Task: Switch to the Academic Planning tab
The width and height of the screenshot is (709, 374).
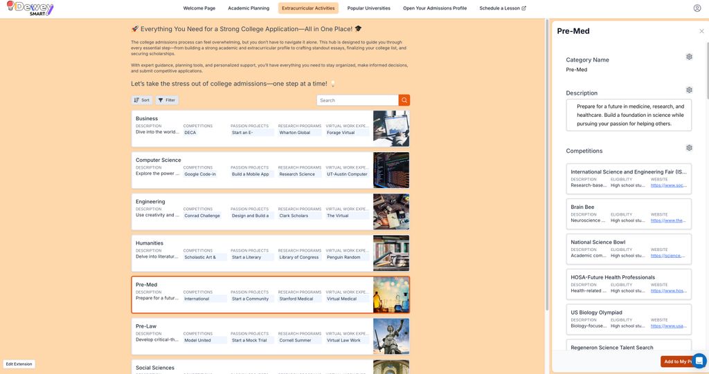Action: 249,8
